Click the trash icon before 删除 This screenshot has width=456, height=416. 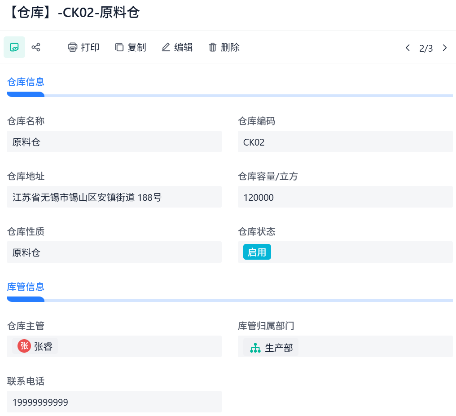[x=213, y=47]
